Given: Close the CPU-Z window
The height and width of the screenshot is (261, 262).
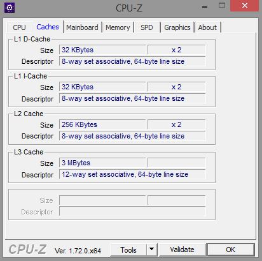Looking at the screenshot, I should point(245,6).
